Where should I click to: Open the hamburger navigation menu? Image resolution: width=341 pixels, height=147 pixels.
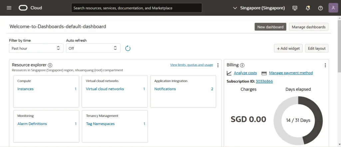pos(9,8)
